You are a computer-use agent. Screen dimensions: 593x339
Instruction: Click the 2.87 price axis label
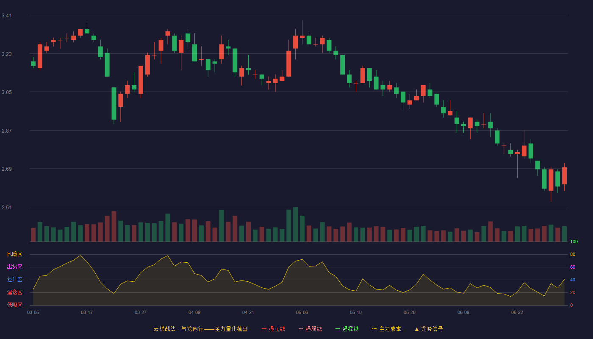(x=7, y=131)
